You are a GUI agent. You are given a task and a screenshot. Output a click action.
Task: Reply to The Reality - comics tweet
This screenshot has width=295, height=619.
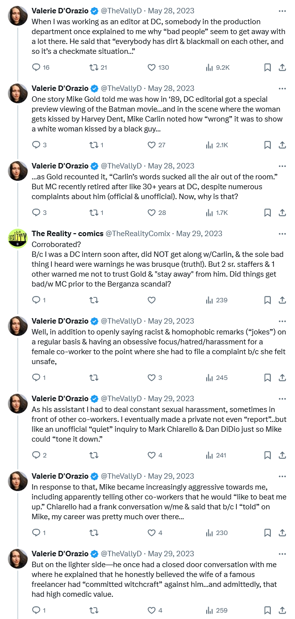pyautogui.click(x=36, y=300)
